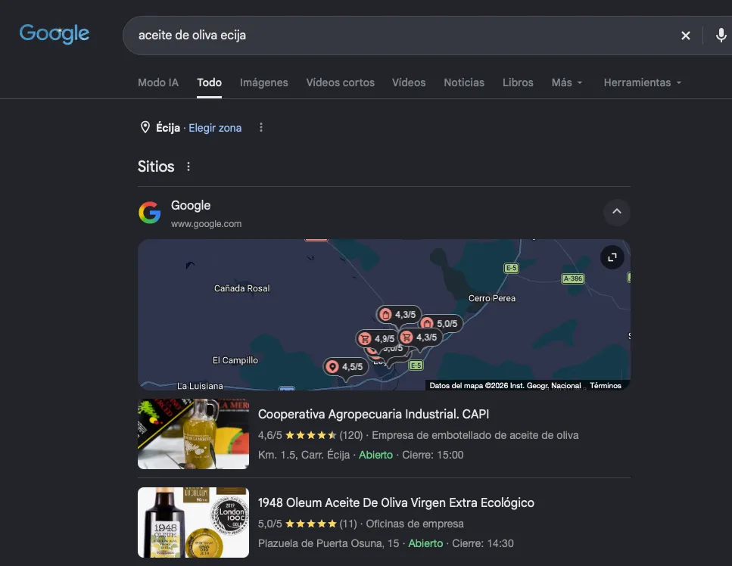
Task: Open the Cooperativa Agropecuaria Industrial. CAPI listing
Action: [373, 414]
